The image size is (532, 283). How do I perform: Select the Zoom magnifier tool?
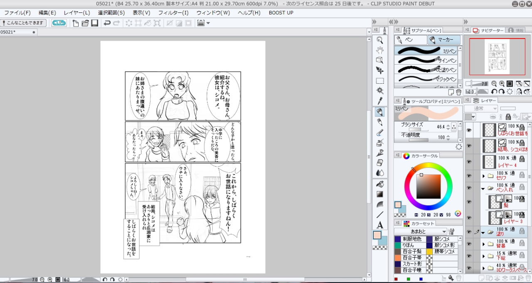379,40
